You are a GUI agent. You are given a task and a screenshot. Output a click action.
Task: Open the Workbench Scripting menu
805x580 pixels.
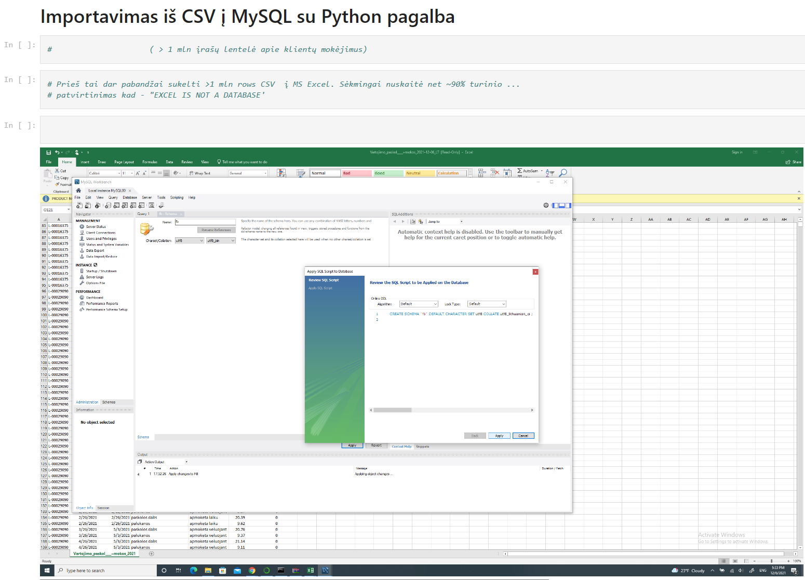(177, 197)
